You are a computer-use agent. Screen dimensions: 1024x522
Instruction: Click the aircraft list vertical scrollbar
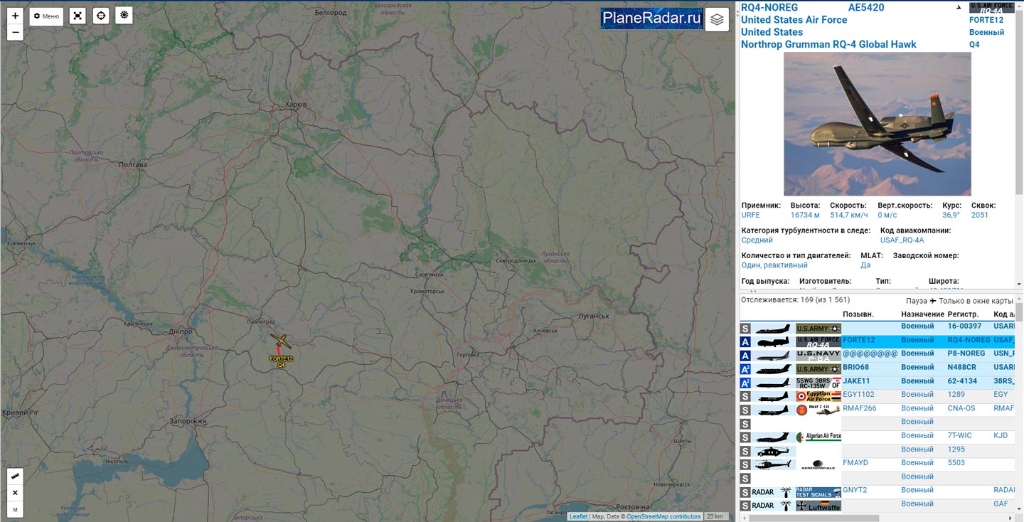[1019, 312]
